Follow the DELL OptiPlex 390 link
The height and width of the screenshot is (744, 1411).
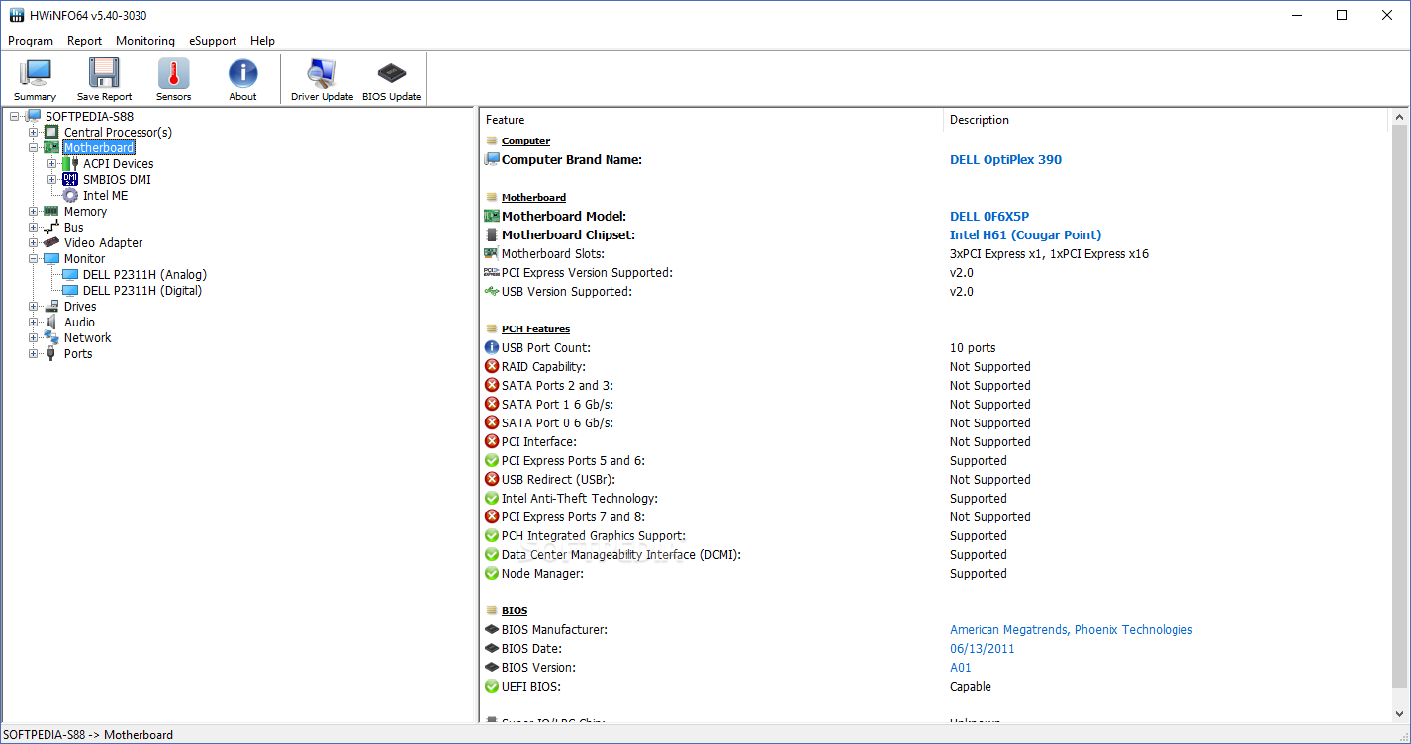(x=1005, y=160)
